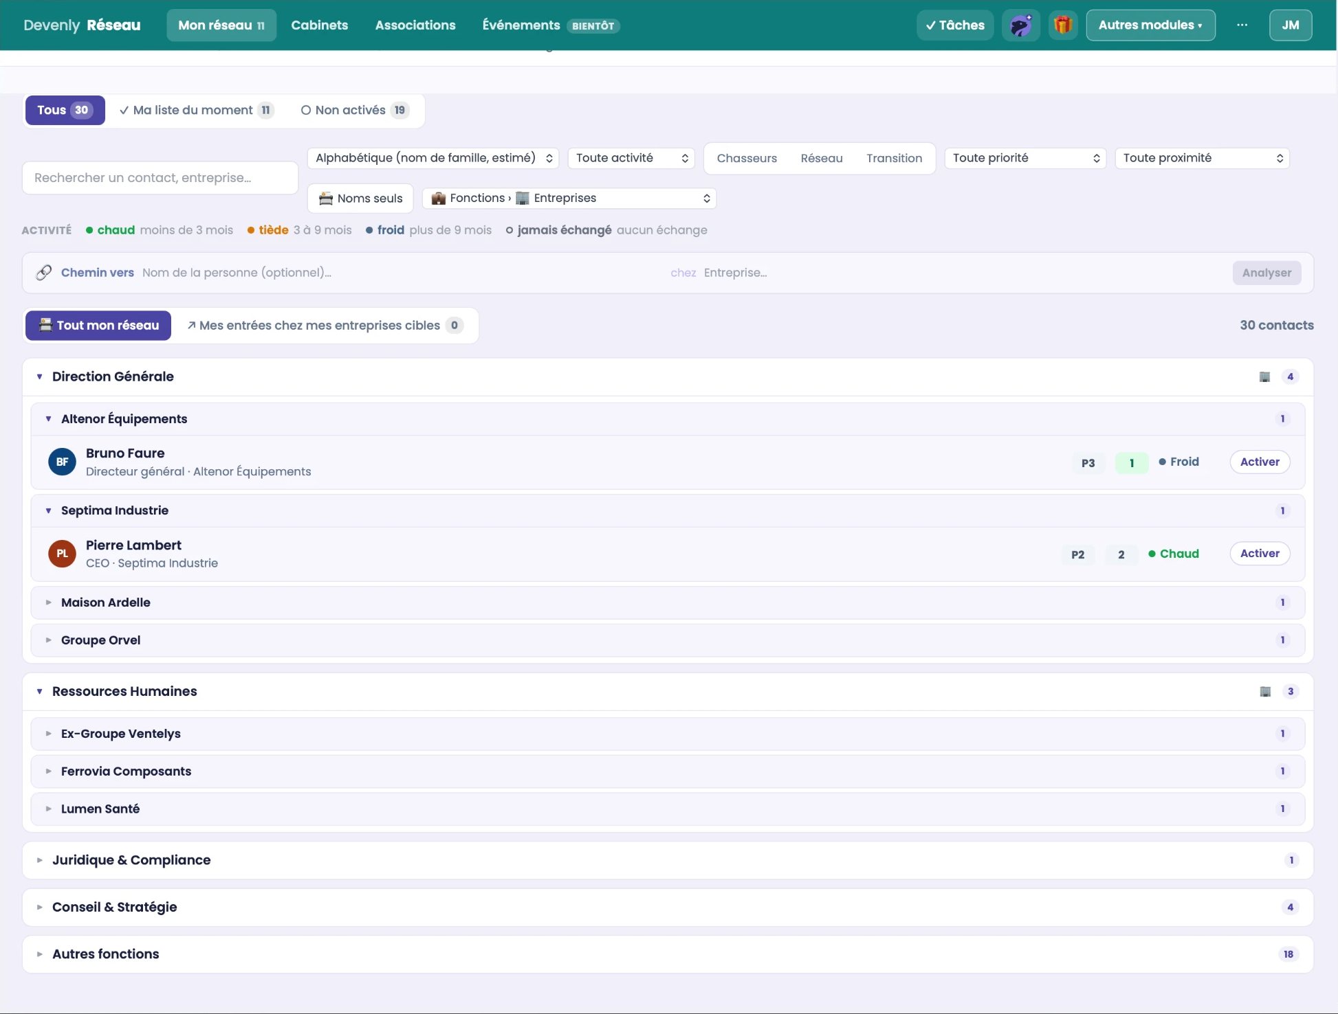This screenshot has width=1338, height=1014.
Task: Click the chain link icon beside Chemin vers
Action: tap(44, 273)
